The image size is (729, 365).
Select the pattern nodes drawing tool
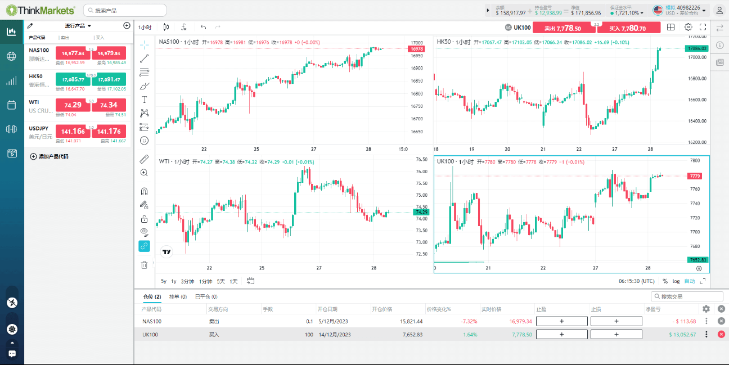[144, 113]
